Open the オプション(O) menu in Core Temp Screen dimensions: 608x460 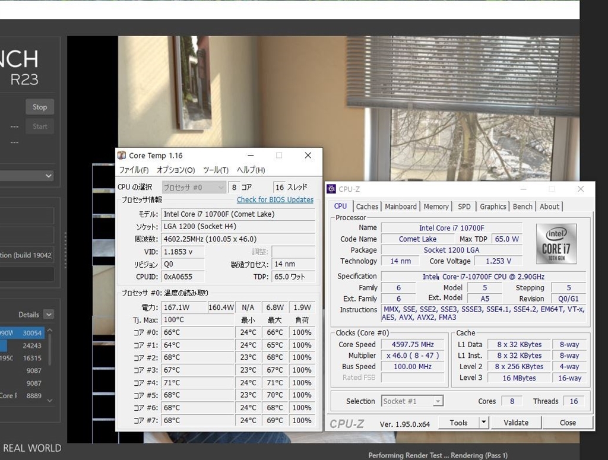pos(175,170)
